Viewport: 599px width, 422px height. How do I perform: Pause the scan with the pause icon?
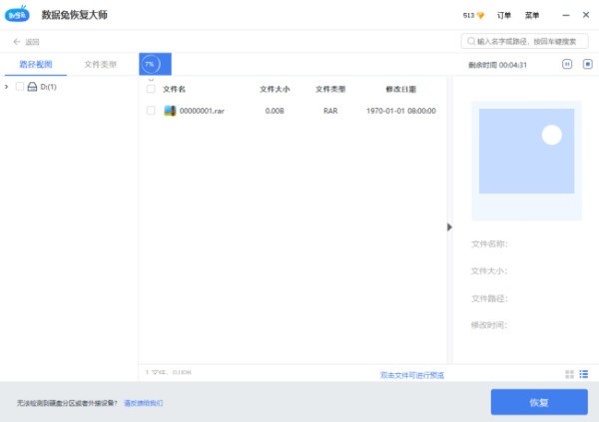pyautogui.click(x=567, y=64)
